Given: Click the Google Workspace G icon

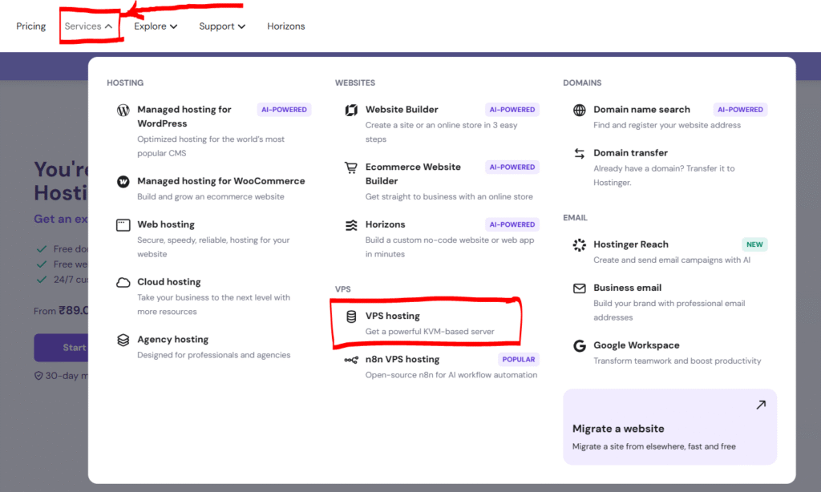Looking at the screenshot, I should (579, 346).
